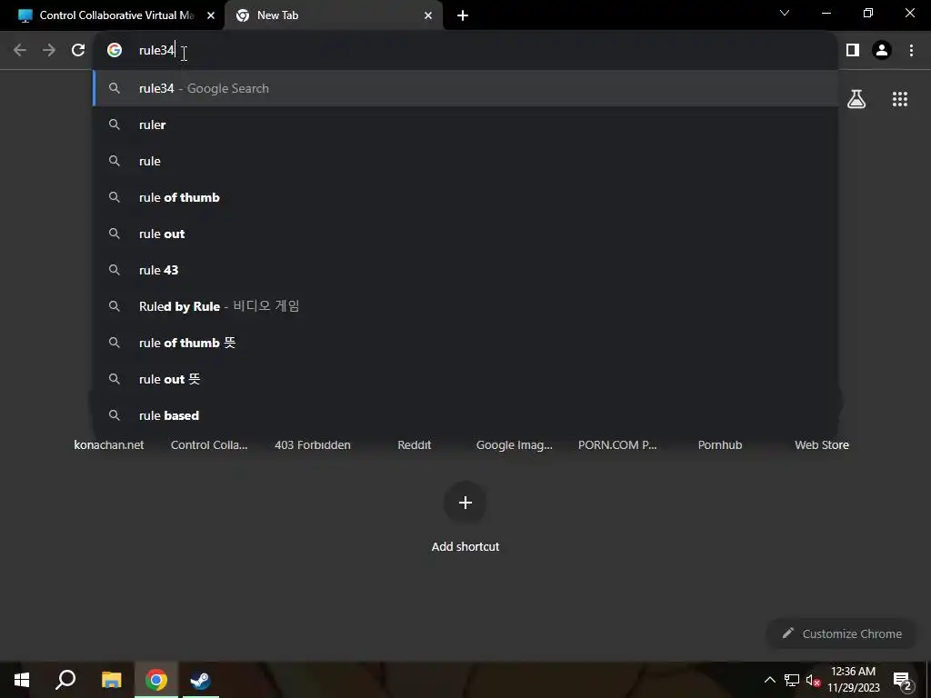931x698 pixels.
Task: Select the 'rule based' suggestion
Action: [465, 415]
